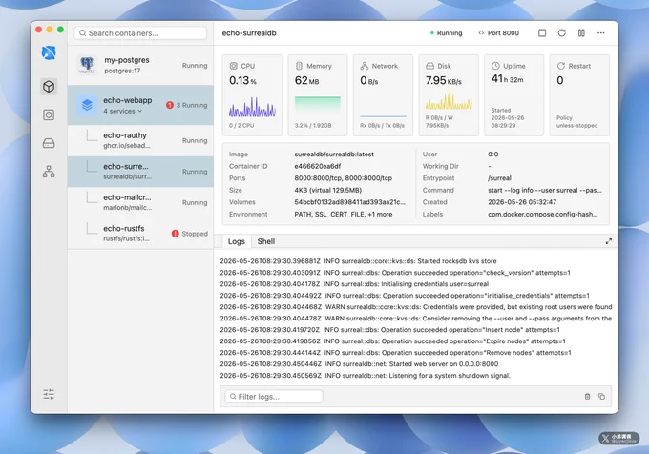649x454 pixels.
Task: Select the Containers cube icon in sidebar
Action: [49, 87]
